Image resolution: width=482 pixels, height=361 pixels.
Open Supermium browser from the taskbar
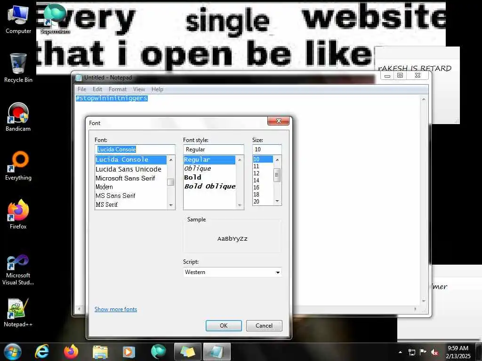click(158, 352)
